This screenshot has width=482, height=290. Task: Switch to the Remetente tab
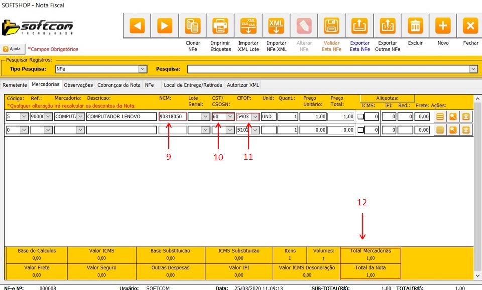15,85
